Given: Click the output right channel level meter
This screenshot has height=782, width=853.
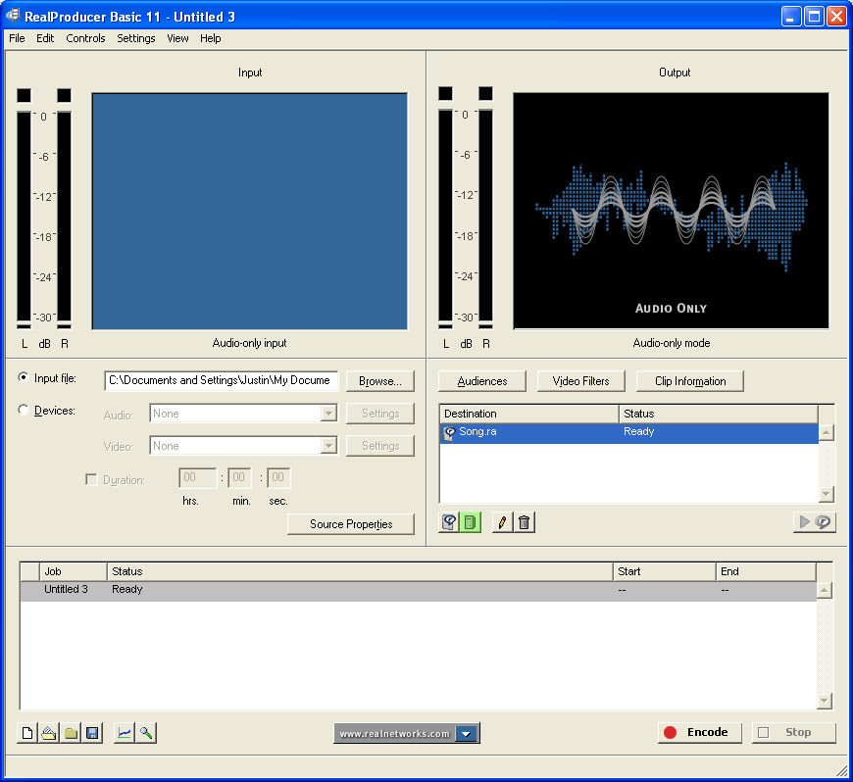Looking at the screenshot, I should click(x=485, y=217).
